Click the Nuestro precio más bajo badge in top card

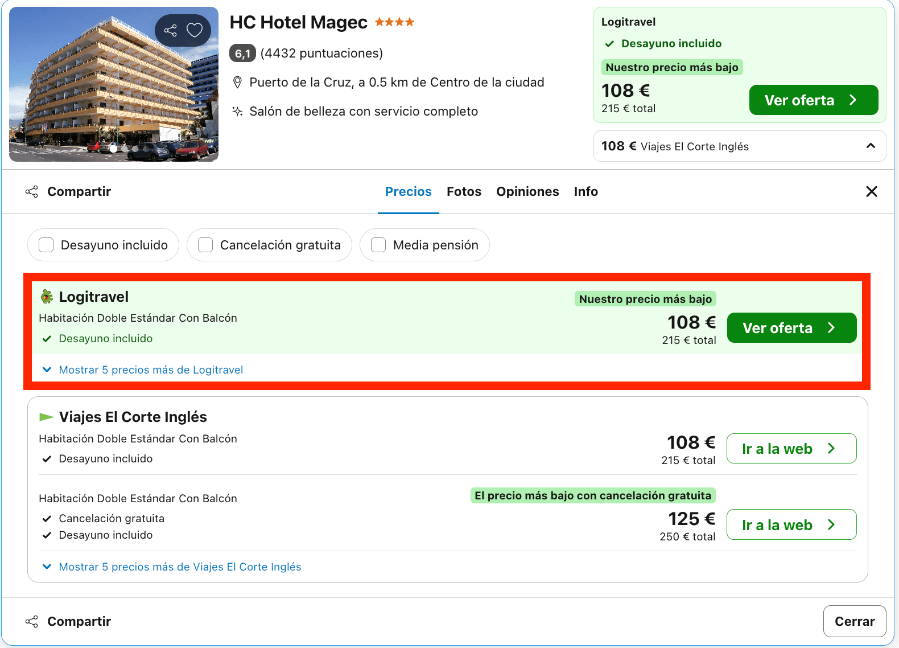[x=672, y=67]
